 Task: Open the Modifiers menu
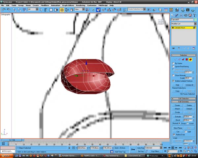45,6
